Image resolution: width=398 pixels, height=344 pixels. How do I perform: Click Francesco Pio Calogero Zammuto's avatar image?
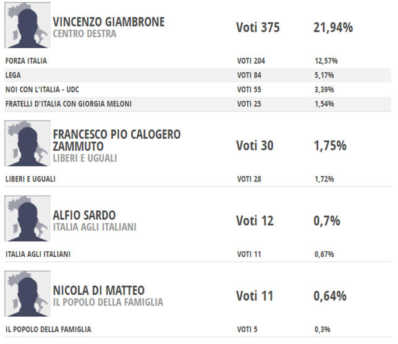click(x=27, y=144)
